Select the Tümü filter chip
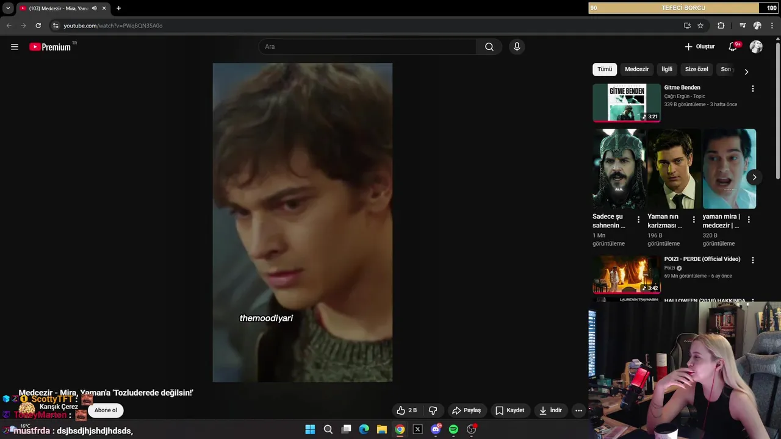 click(x=605, y=70)
